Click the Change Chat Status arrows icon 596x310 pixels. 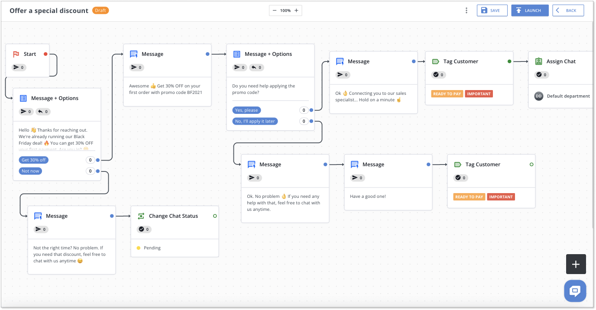[x=141, y=216]
